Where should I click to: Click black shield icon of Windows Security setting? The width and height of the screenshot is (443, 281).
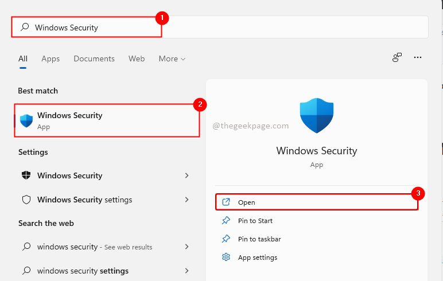[26, 175]
